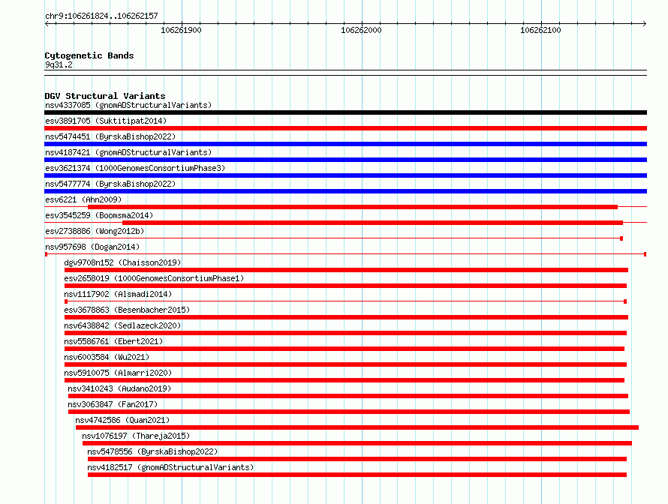Screen dimensions: 668x504
Task: Click the chr9:106261824..106262157 region label
Action: tap(101, 16)
